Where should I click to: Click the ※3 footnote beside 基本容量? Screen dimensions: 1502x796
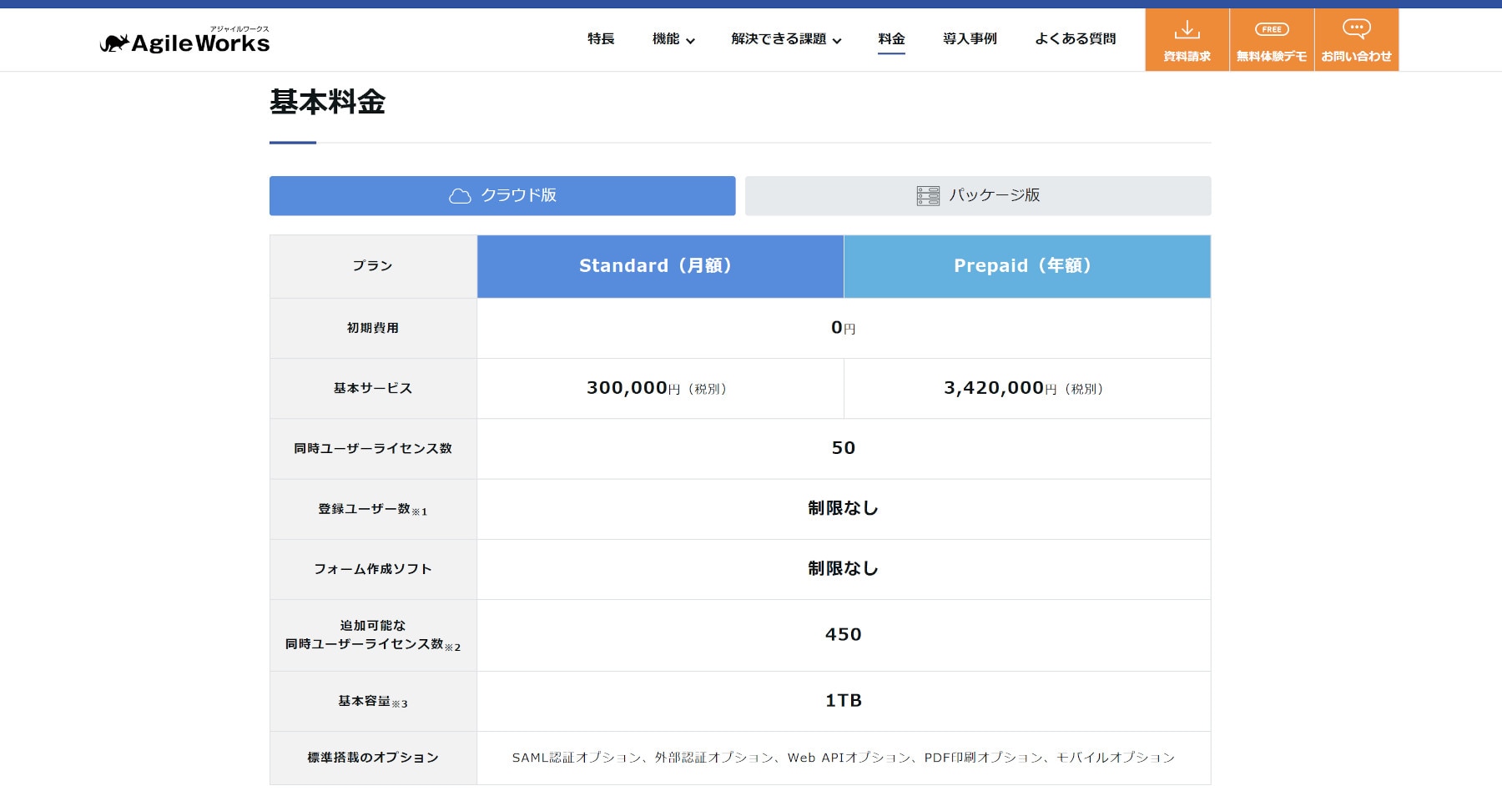pos(400,703)
